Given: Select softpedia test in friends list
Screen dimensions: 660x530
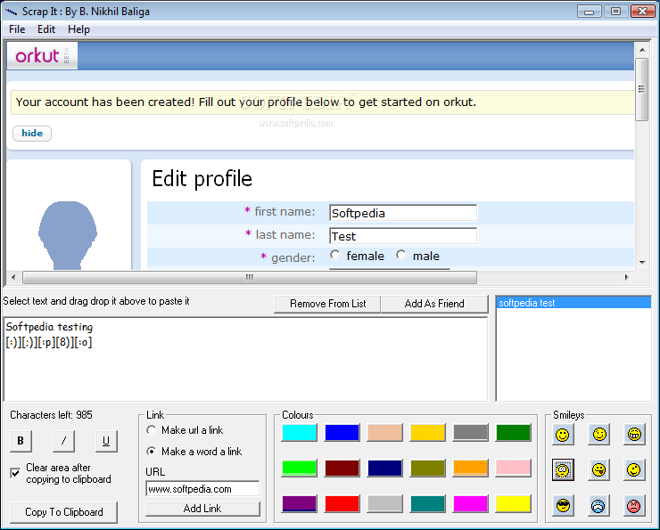Looking at the screenshot, I should click(573, 303).
